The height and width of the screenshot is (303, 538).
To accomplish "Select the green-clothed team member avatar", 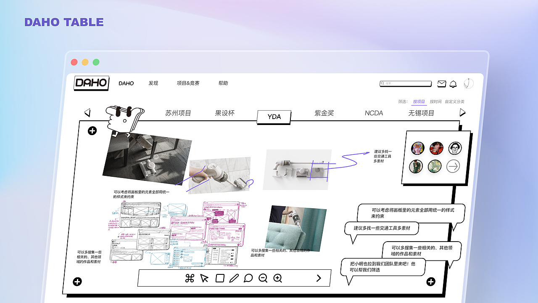I will pos(416,166).
